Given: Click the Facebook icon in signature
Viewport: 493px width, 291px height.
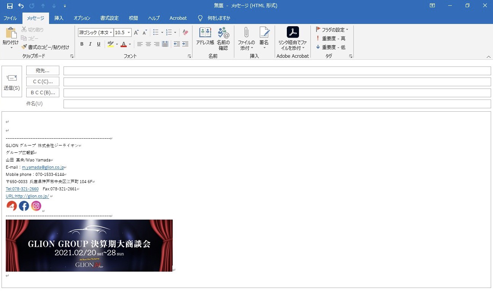Looking at the screenshot, I should (x=24, y=206).
